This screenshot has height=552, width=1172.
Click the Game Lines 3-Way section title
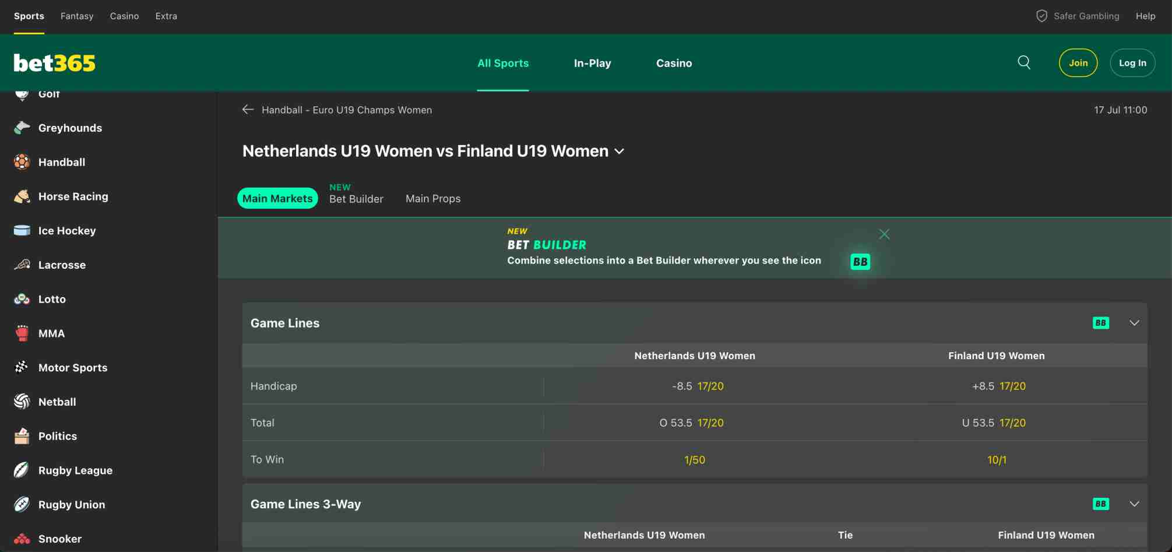305,504
